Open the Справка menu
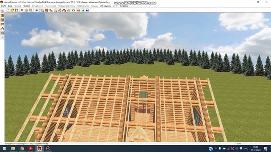The height and width of the screenshot is (152, 271). [x=124, y=6]
